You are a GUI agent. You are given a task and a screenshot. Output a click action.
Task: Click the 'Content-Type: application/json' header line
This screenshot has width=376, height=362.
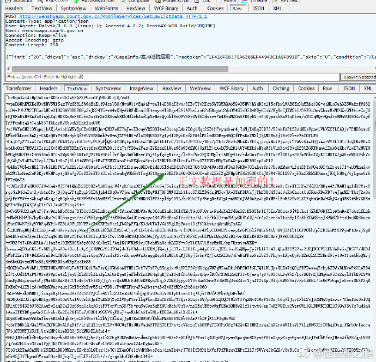click(x=47, y=21)
